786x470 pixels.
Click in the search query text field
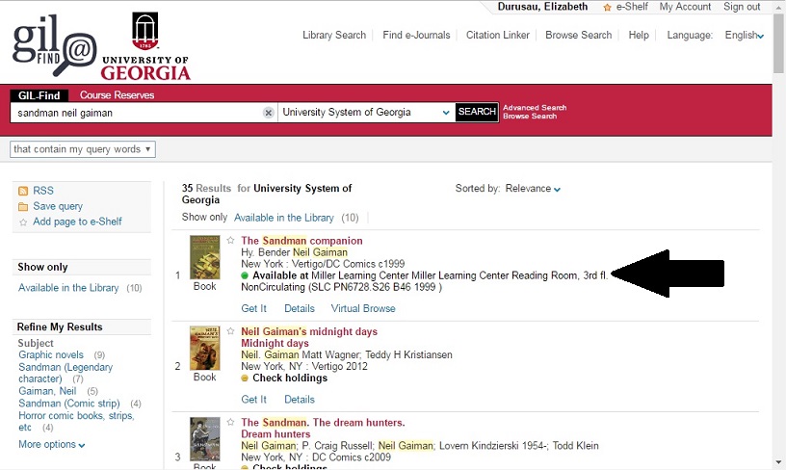(135, 113)
